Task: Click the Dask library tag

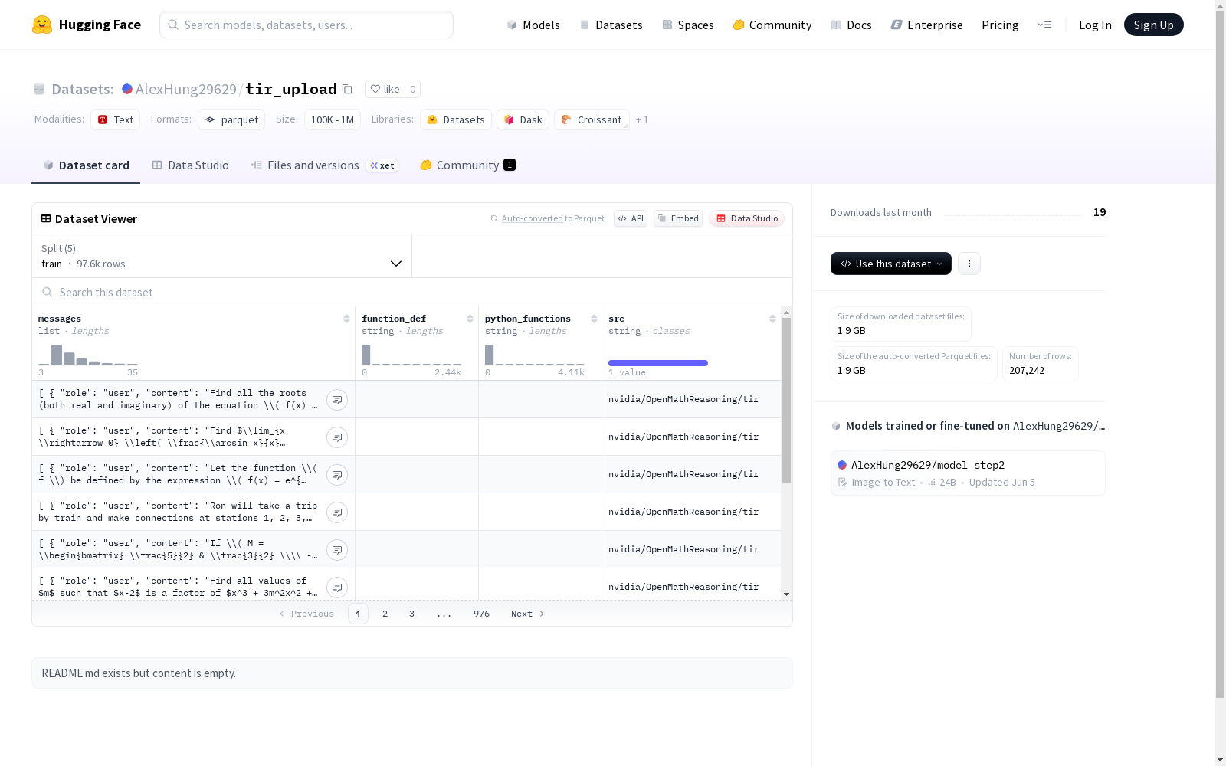Action: [523, 119]
